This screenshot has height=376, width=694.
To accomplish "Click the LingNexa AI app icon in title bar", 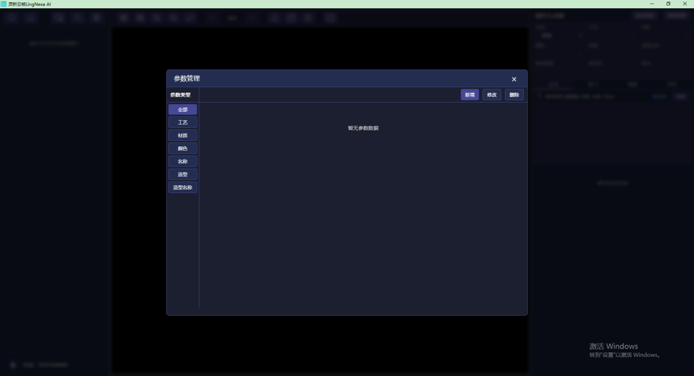I will click(4, 4).
